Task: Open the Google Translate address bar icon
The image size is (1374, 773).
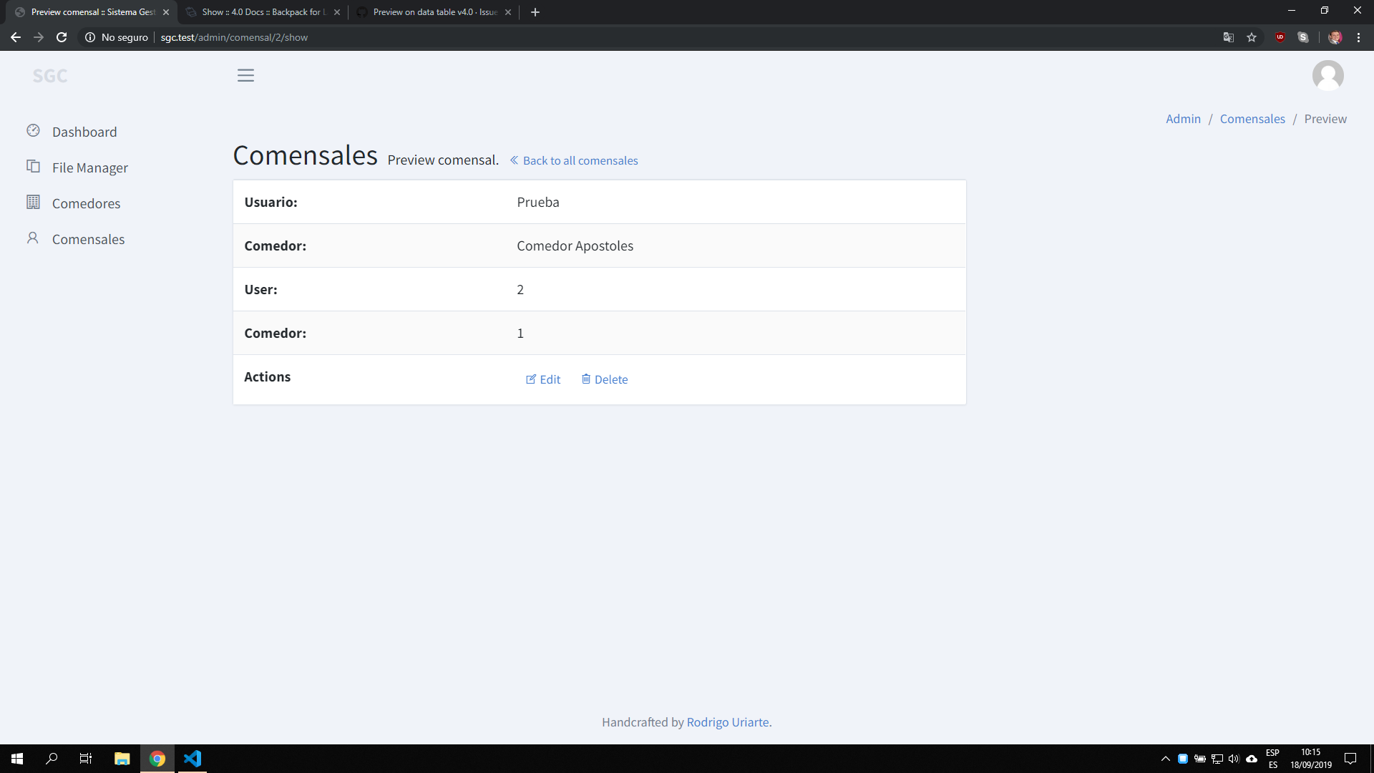Action: coord(1229,37)
